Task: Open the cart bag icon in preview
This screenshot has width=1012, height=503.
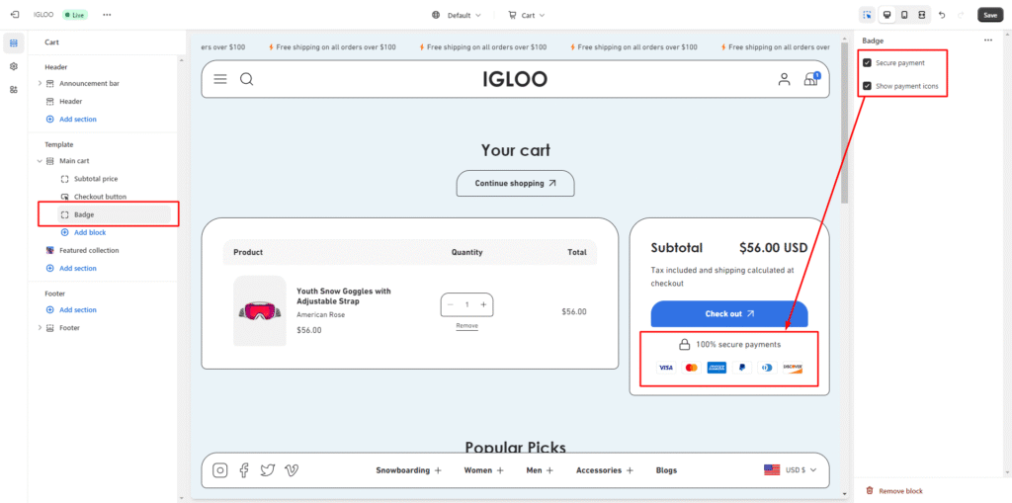Action: [x=810, y=79]
